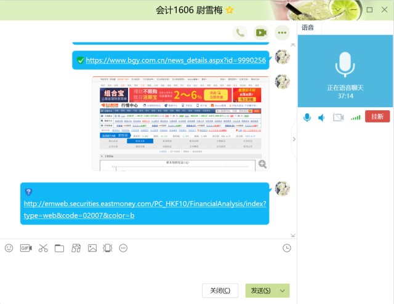The height and width of the screenshot is (304, 394).
Task: Click sender avatar beside eastmoney link
Action: pos(283,188)
